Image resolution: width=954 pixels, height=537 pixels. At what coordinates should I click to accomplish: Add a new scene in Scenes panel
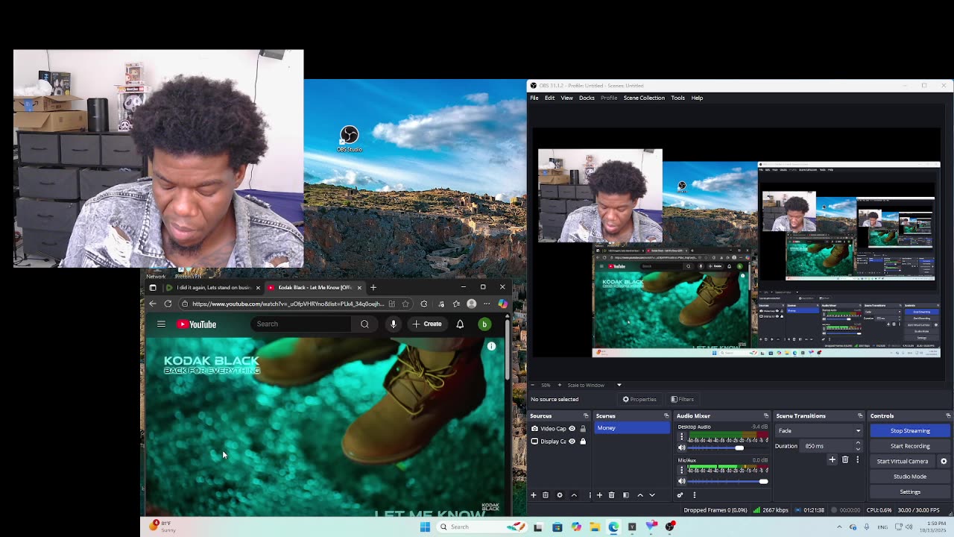click(599, 495)
